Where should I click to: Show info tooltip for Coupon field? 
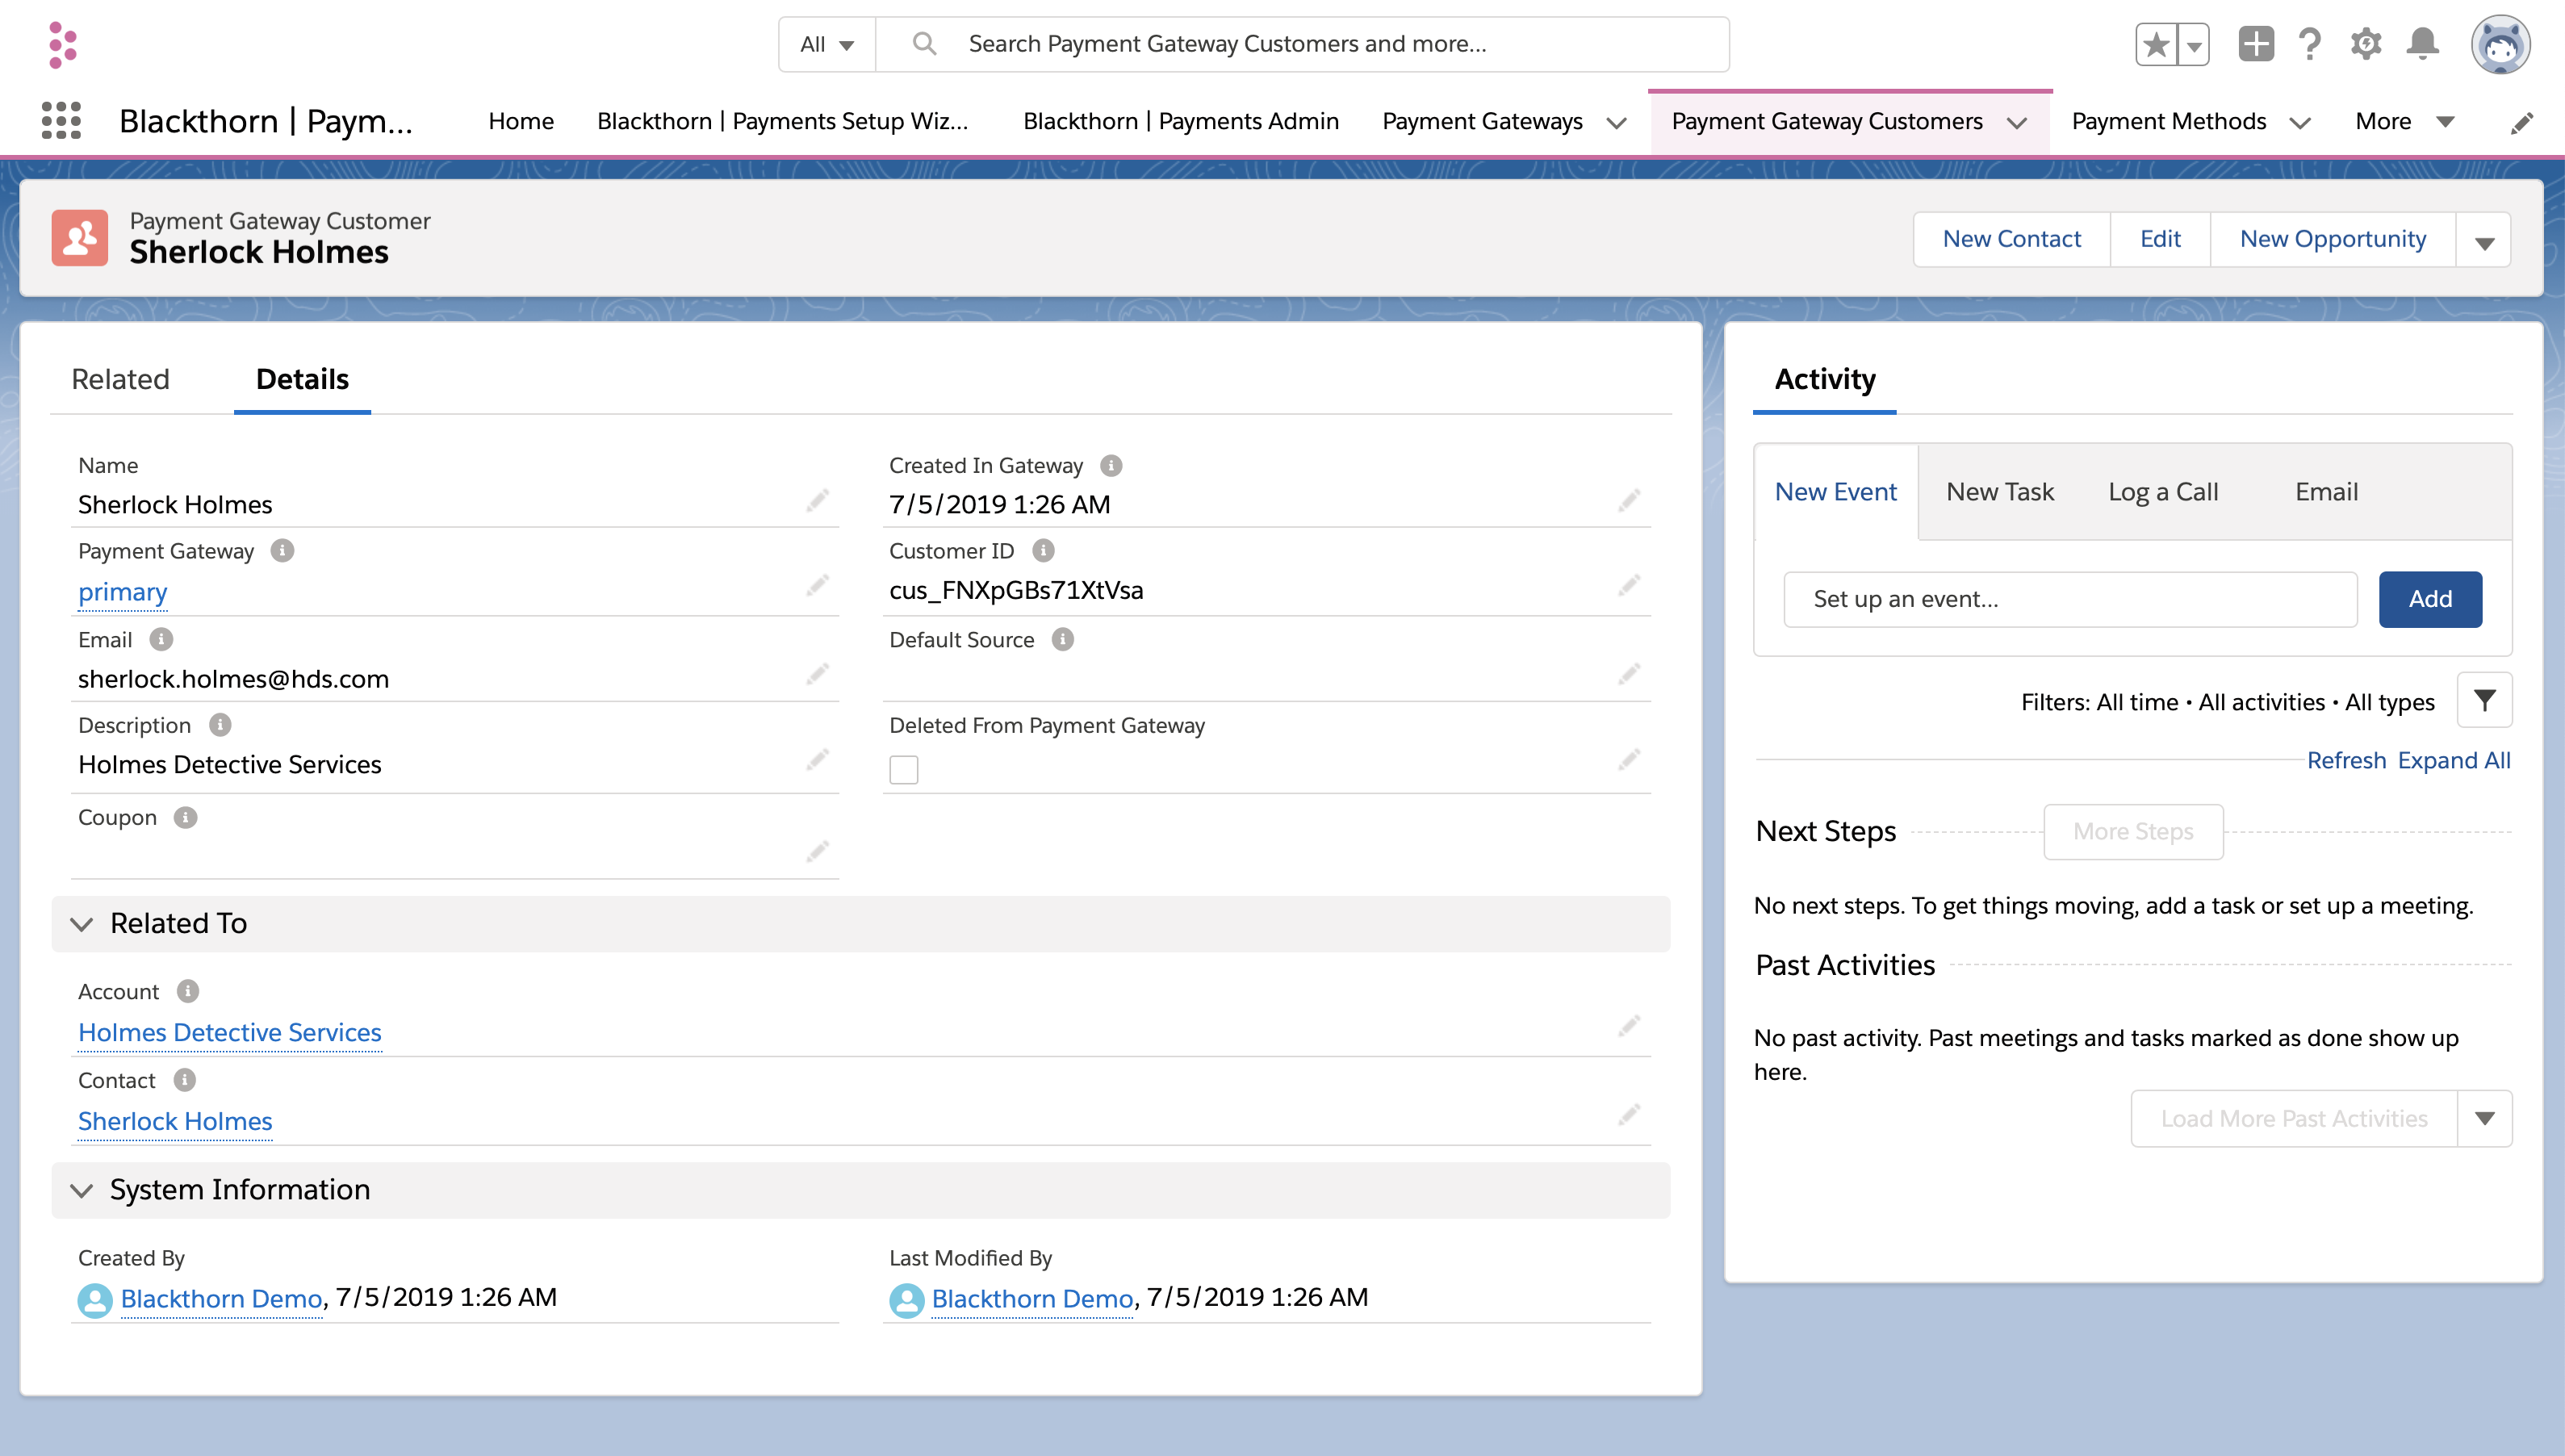coord(185,817)
